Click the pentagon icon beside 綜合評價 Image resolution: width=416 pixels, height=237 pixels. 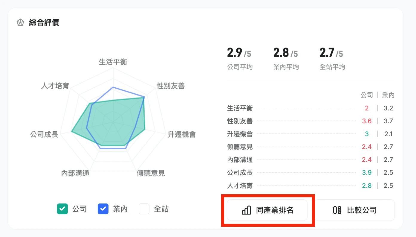[20, 22]
